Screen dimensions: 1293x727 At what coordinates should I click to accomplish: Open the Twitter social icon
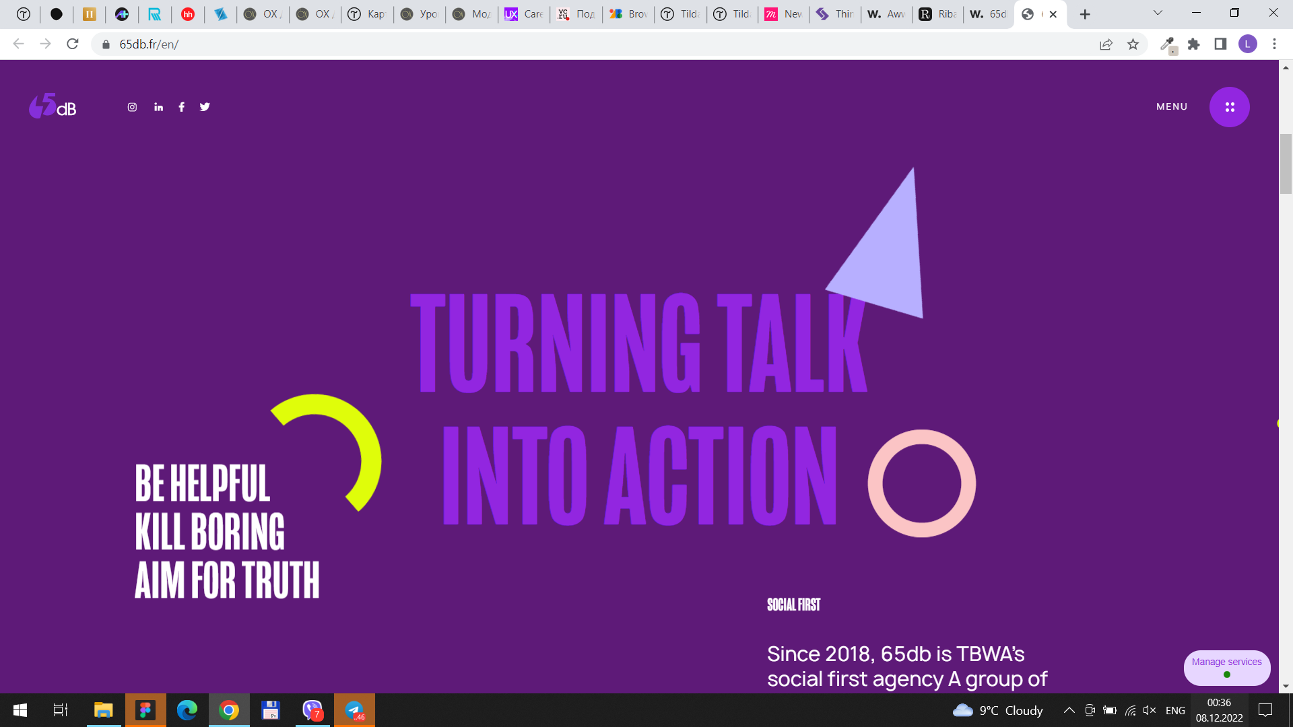[x=205, y=107]
